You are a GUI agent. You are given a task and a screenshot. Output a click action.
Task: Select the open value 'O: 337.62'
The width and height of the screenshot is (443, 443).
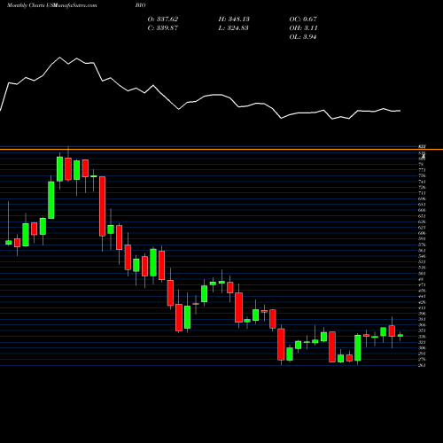click(163, 19)
